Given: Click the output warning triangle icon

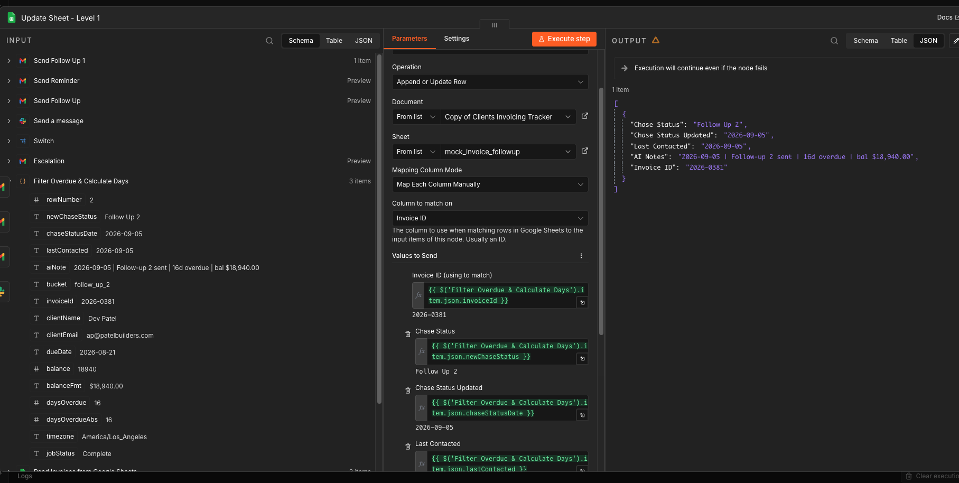Looking at the screenshot, I should (x=656, y=40).
